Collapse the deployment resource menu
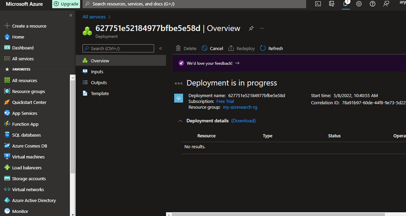This screenshot has width=406, height=216. coord(160,48)
